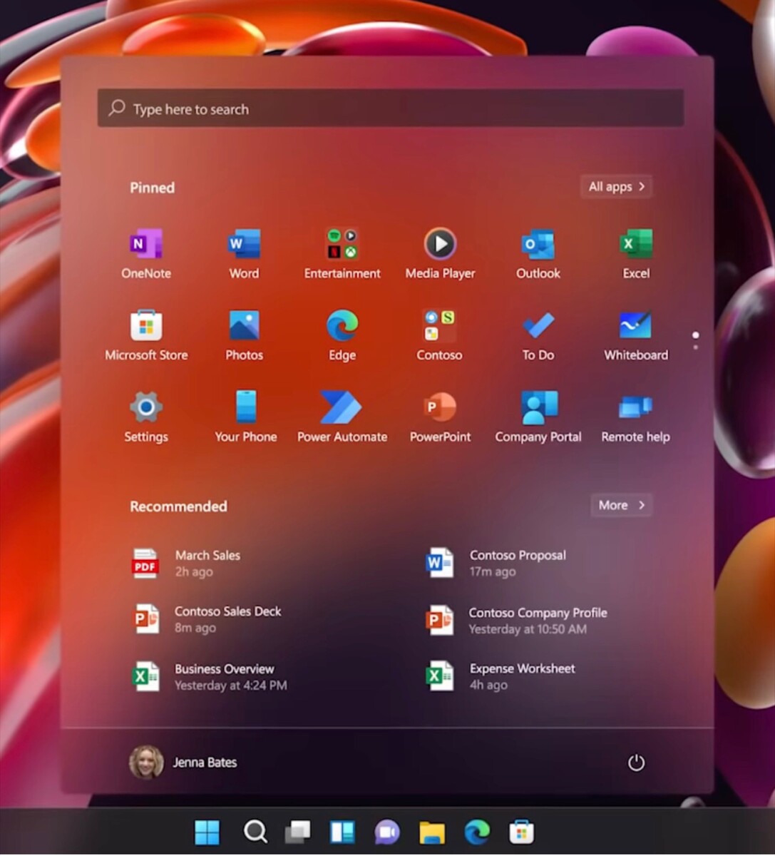The width and height of the screenshot is (775, 856).
Task: Open the Contoso Proposal document
Action: [x=496, y=563]
